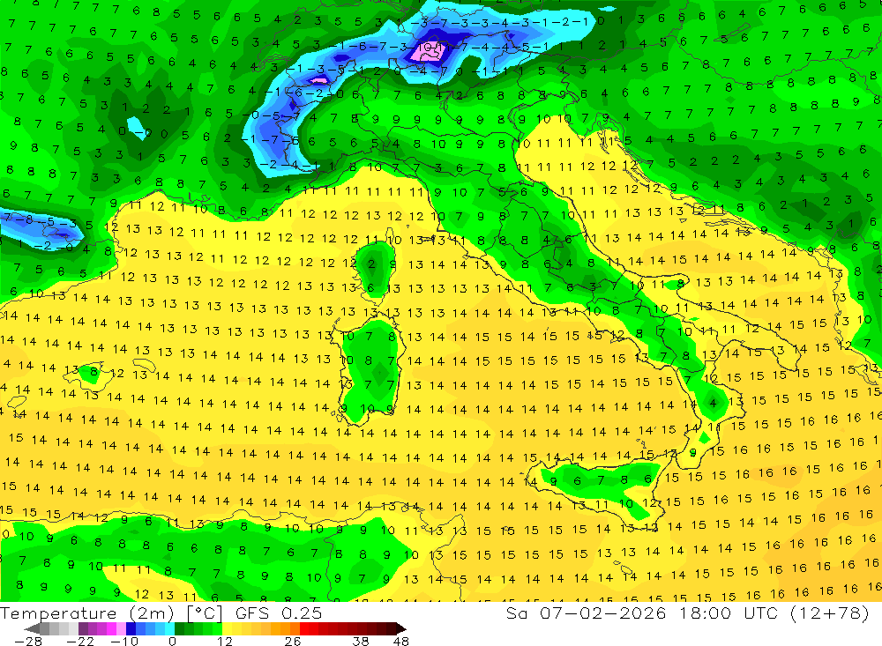
Task: Click the "4" value in the green Calabria patch
Action: [713, 403]
